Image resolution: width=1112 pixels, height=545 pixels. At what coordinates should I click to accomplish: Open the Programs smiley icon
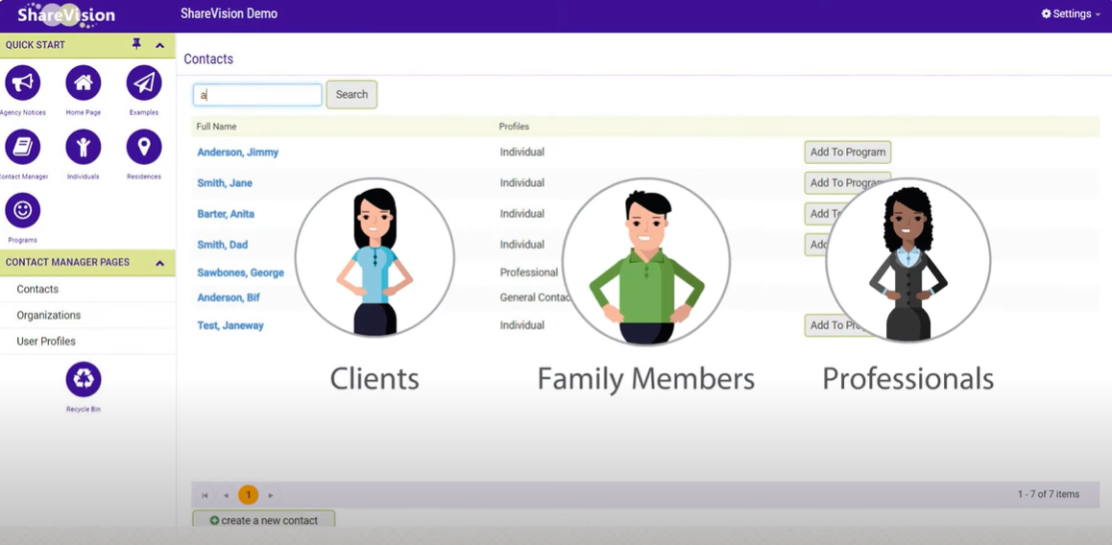tap(23, 210)
